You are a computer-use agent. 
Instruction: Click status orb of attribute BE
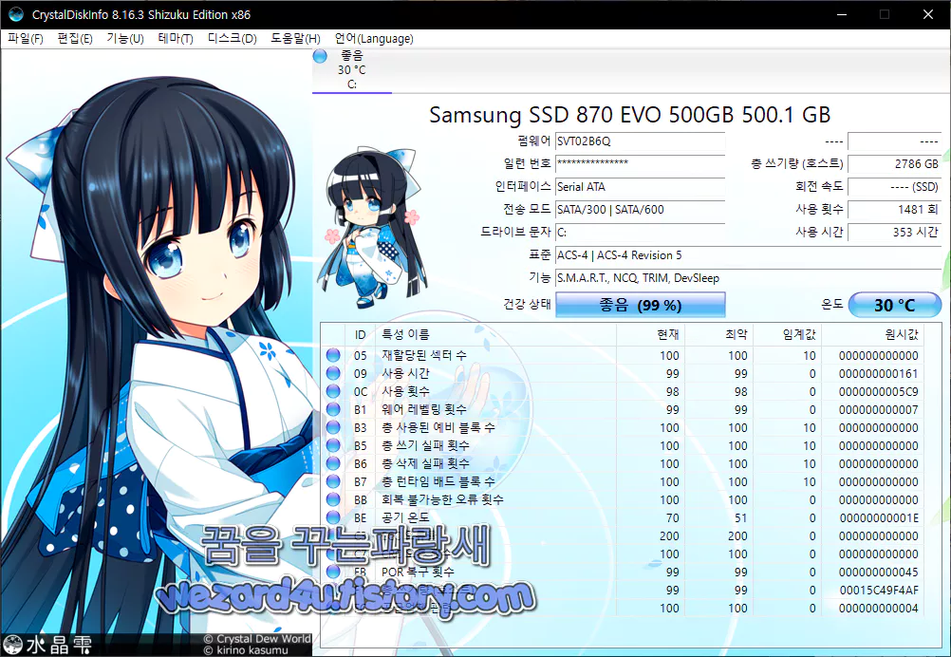tap(333, 517)
